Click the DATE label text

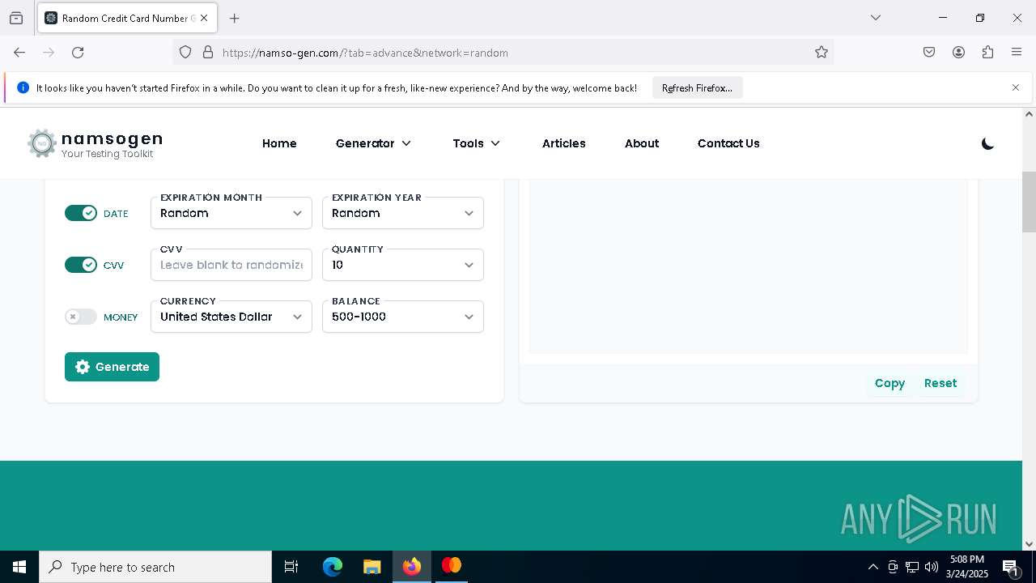click(116, 214)
